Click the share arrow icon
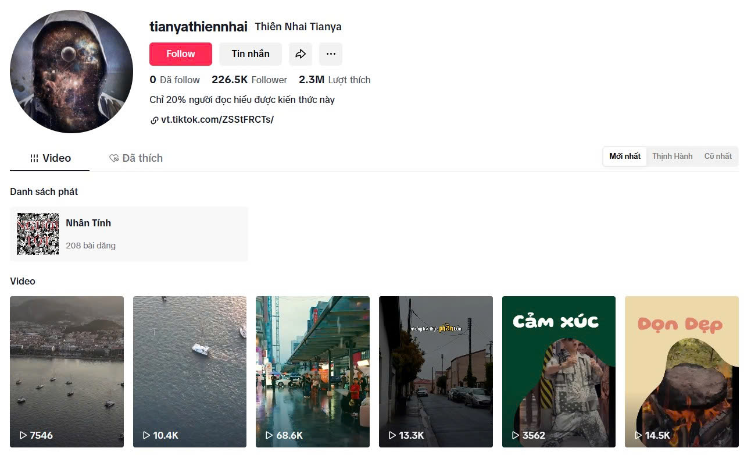Image resolution: width=751 pixels, height=455 pixels. coord(301,54)
